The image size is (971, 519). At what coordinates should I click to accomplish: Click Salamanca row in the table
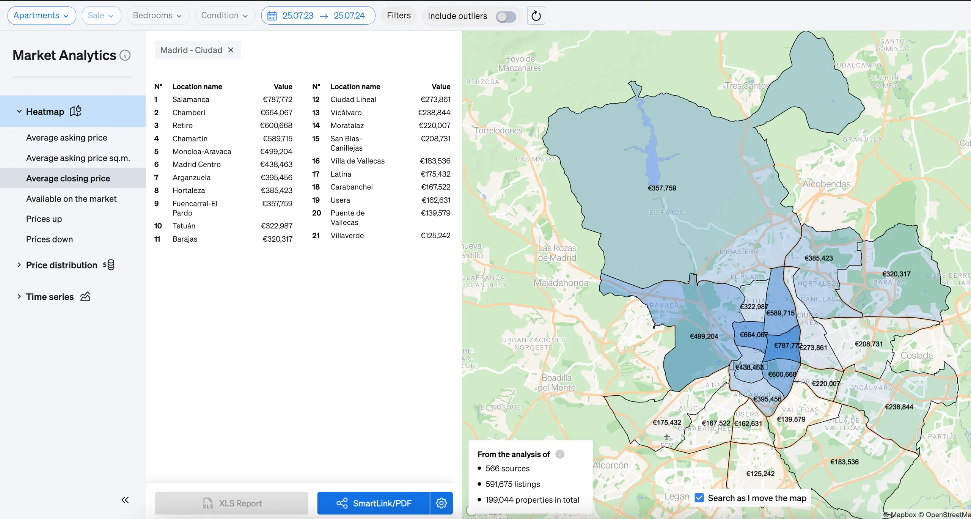click(x=223, y=99)
